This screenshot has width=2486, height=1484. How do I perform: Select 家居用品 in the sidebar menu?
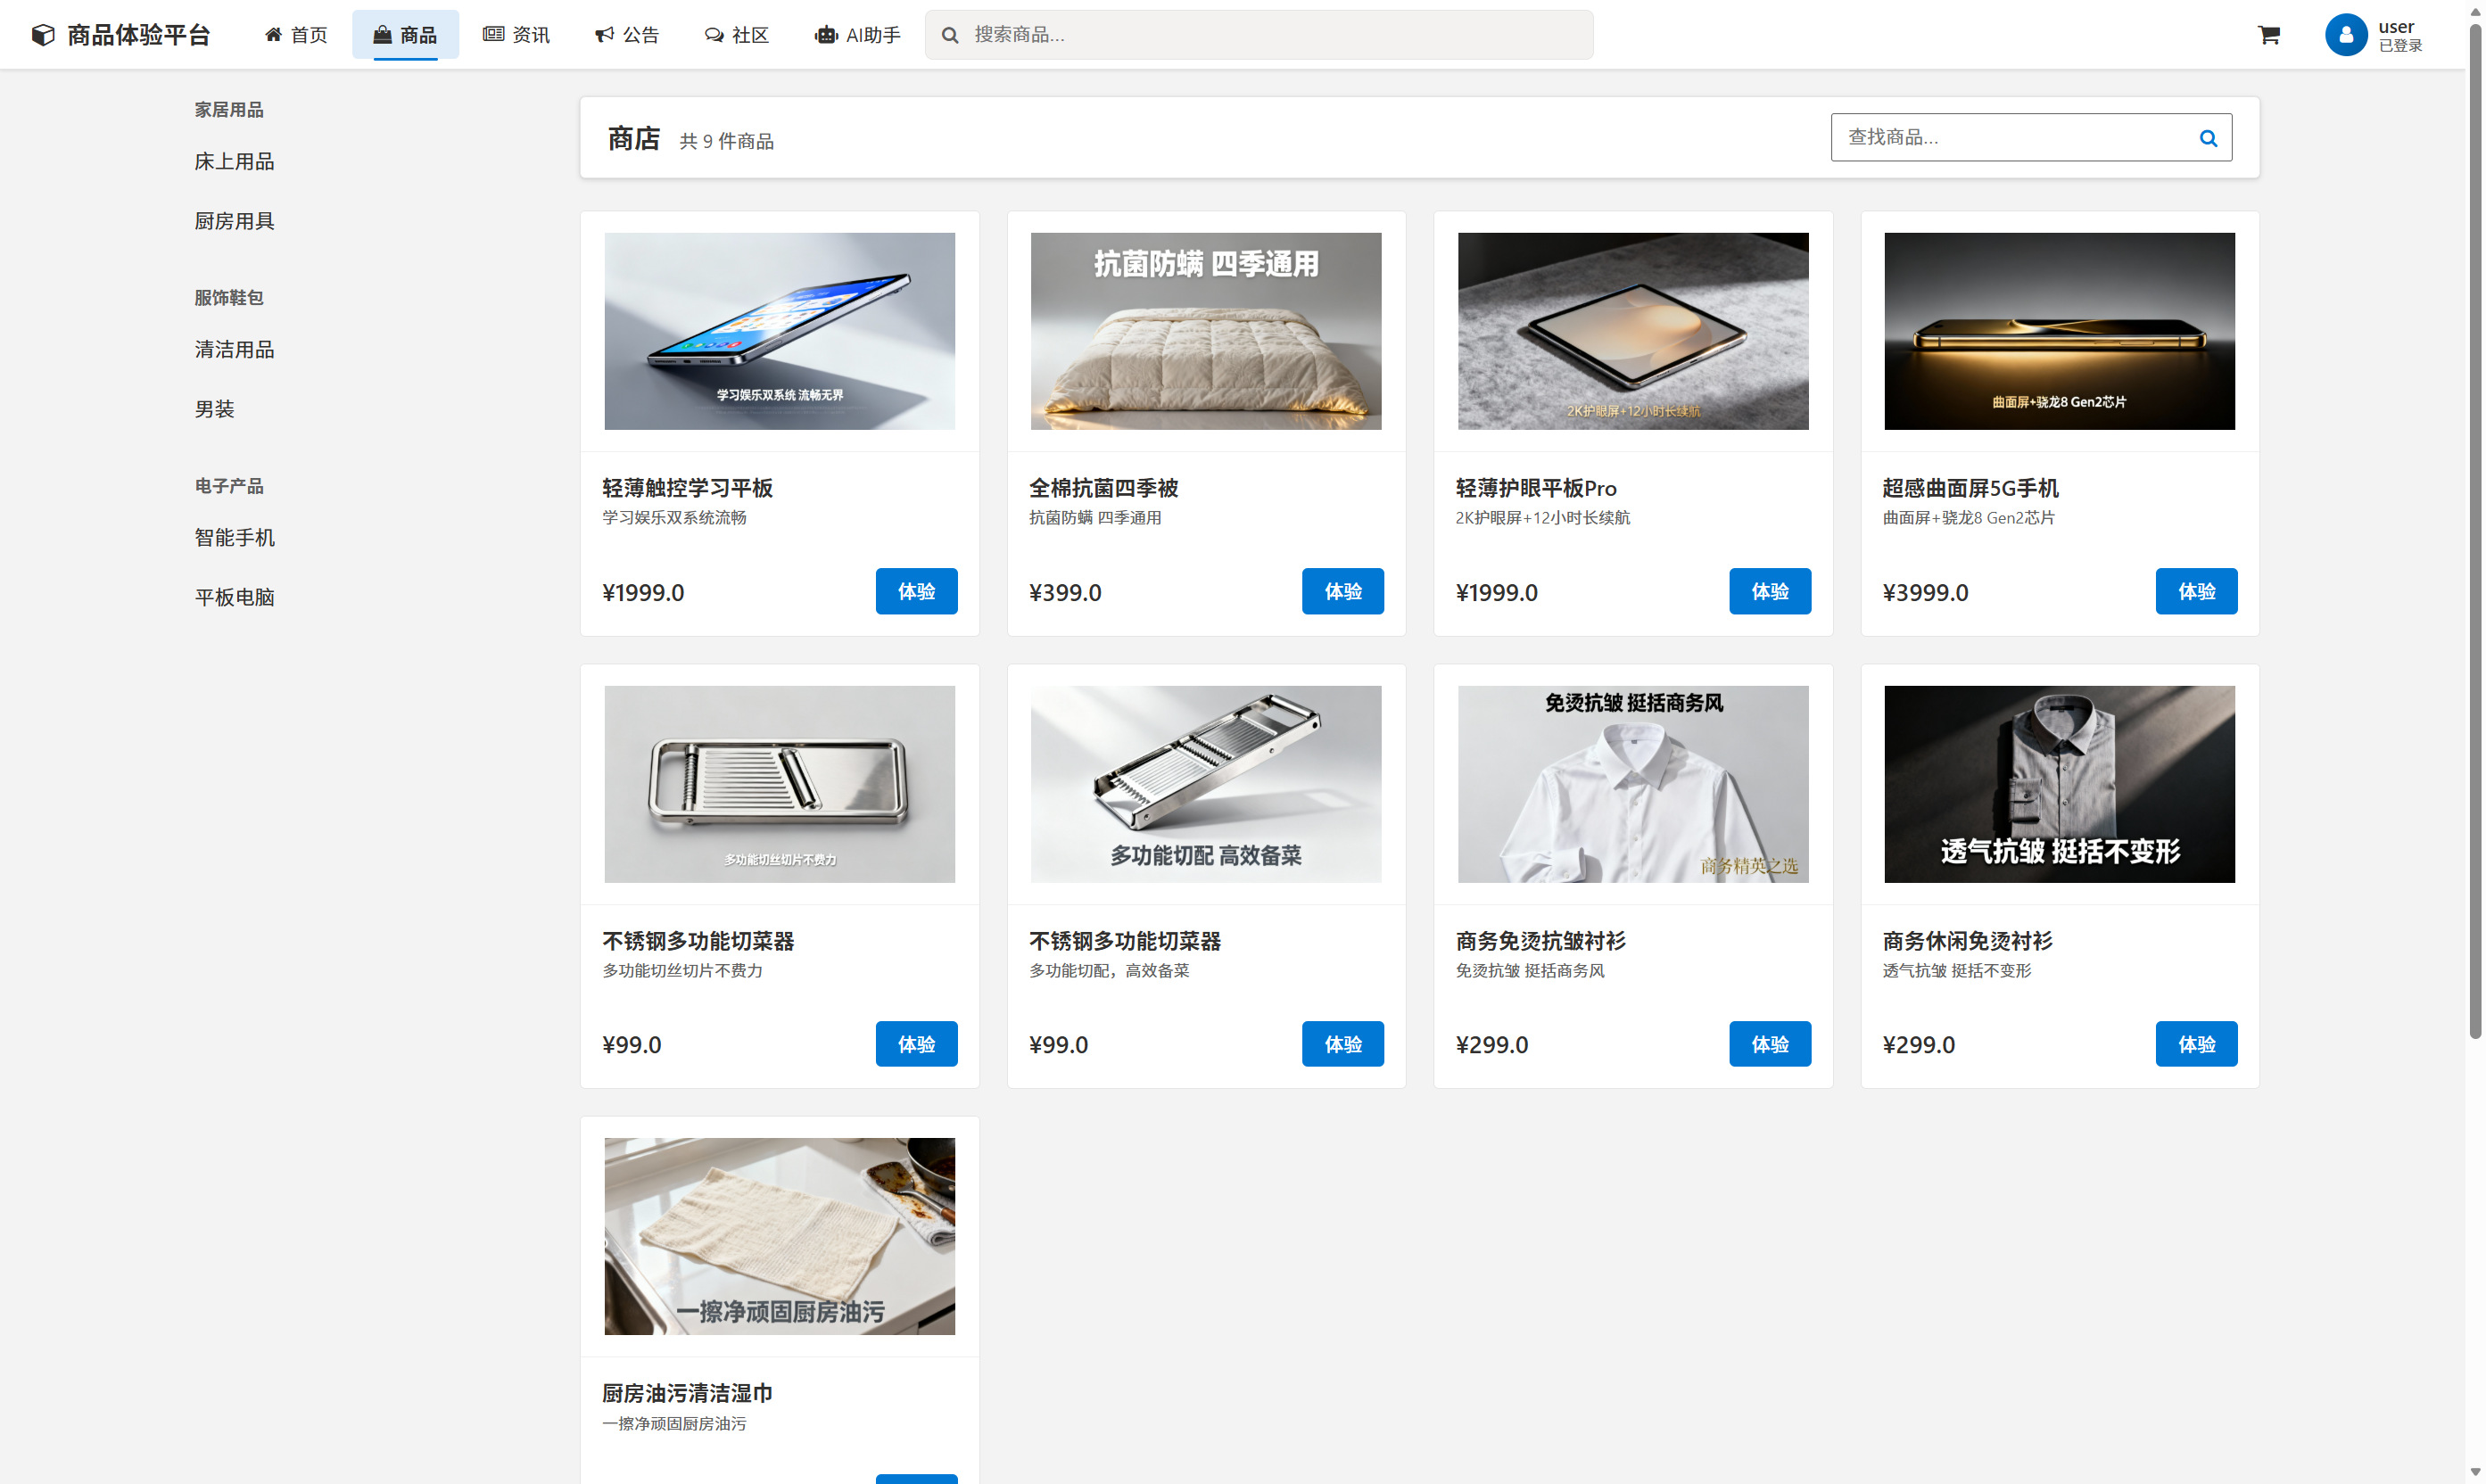pyautogui.click(x=229, y=110)
